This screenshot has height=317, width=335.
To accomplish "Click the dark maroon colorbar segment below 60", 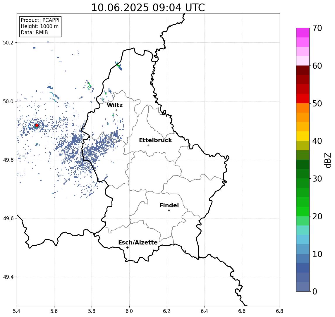I will 303,70.
